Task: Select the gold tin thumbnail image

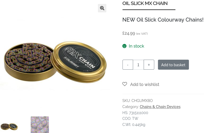Action: coord(9,126)
